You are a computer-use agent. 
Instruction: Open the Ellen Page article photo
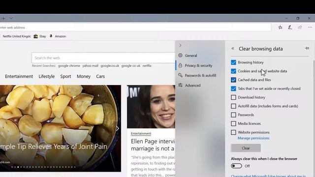point(151,107)
